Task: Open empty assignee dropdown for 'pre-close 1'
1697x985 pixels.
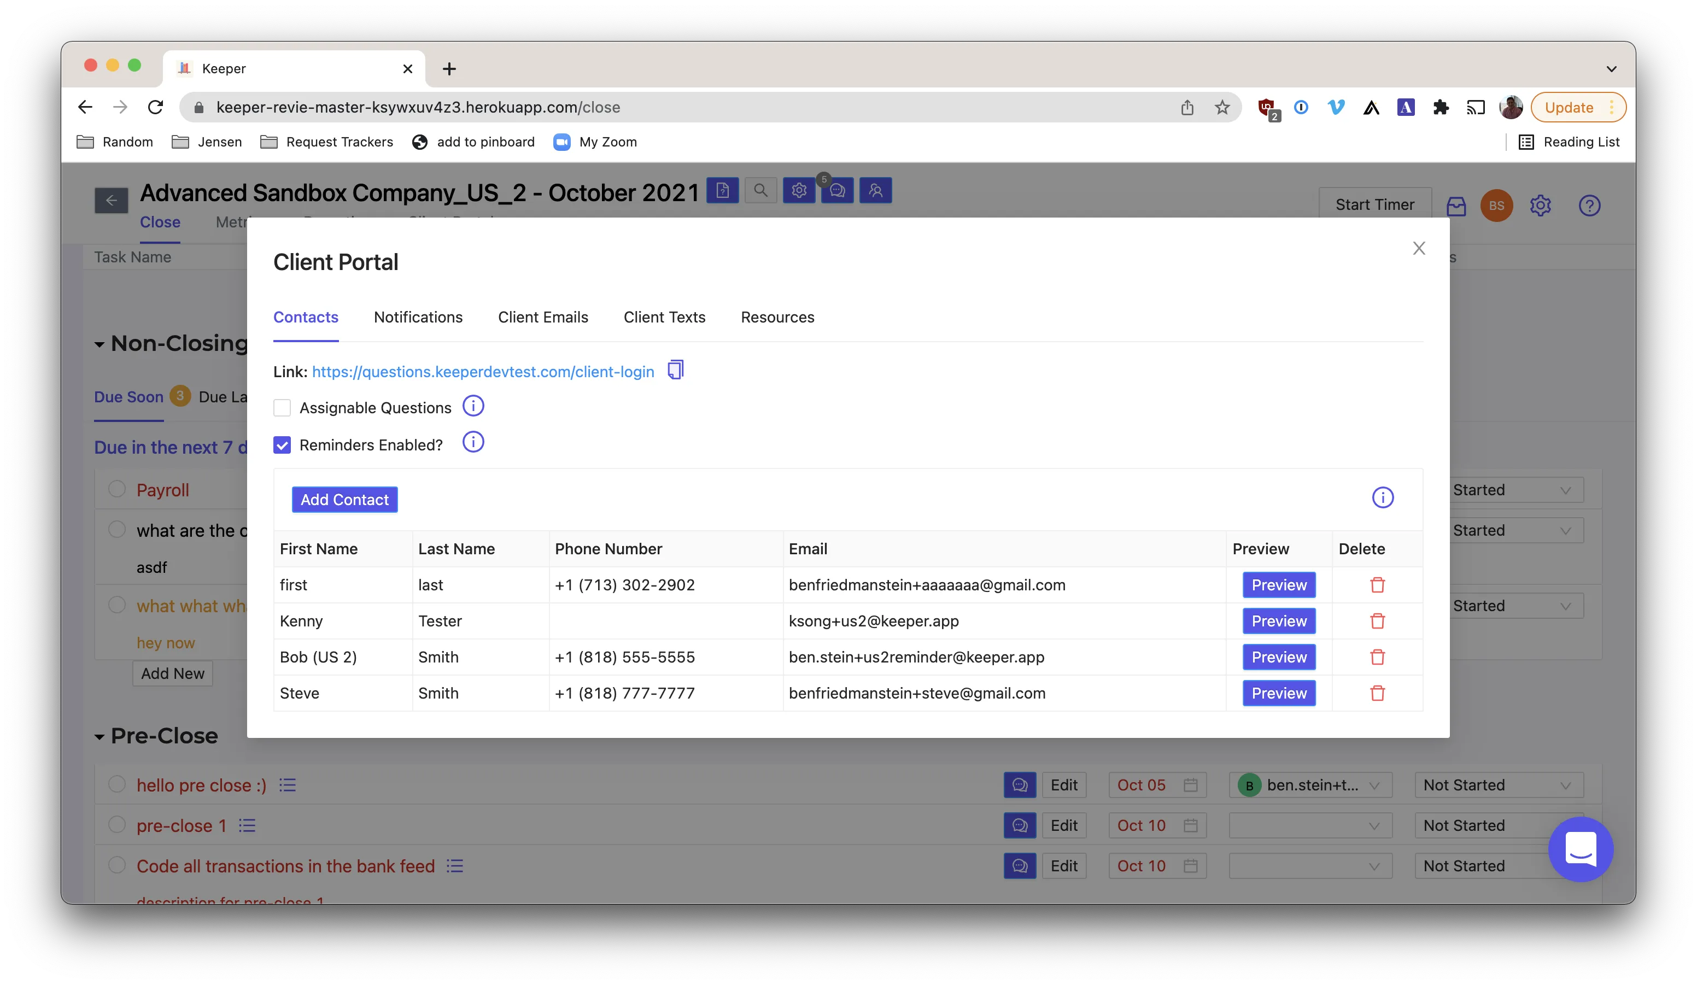Action: pos(1310,825)
